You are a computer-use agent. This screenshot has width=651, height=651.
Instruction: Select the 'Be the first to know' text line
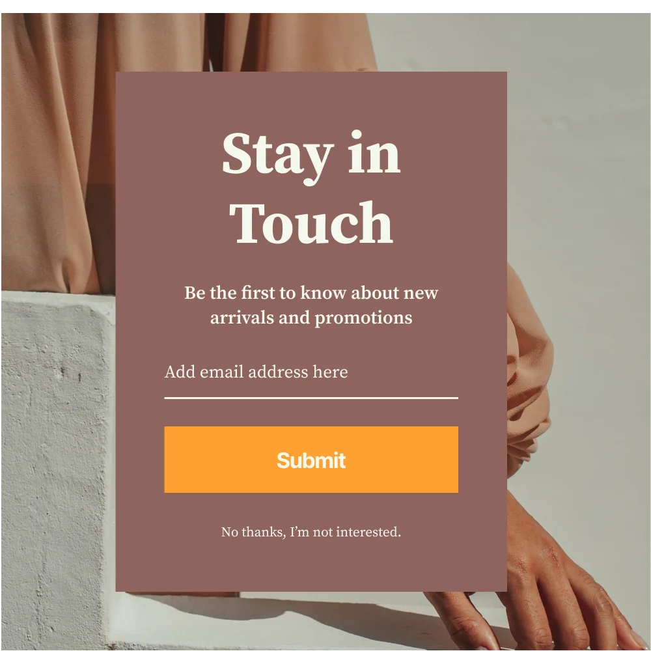point(311,293)
